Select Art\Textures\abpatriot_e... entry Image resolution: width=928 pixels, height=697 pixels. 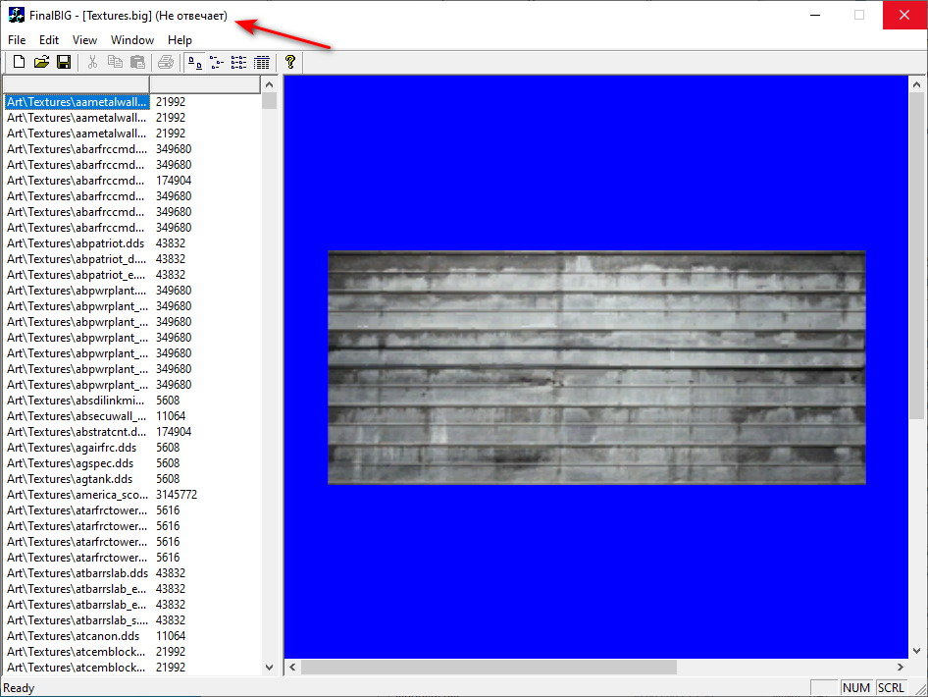pyautogui.click(x=77, y=275)
